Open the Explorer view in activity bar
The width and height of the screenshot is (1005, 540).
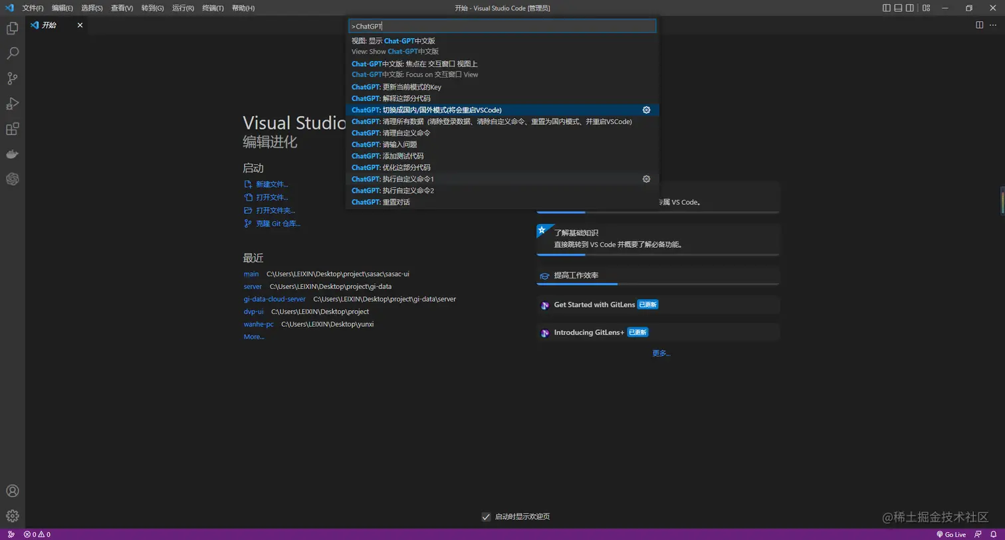tap(12, 29)
